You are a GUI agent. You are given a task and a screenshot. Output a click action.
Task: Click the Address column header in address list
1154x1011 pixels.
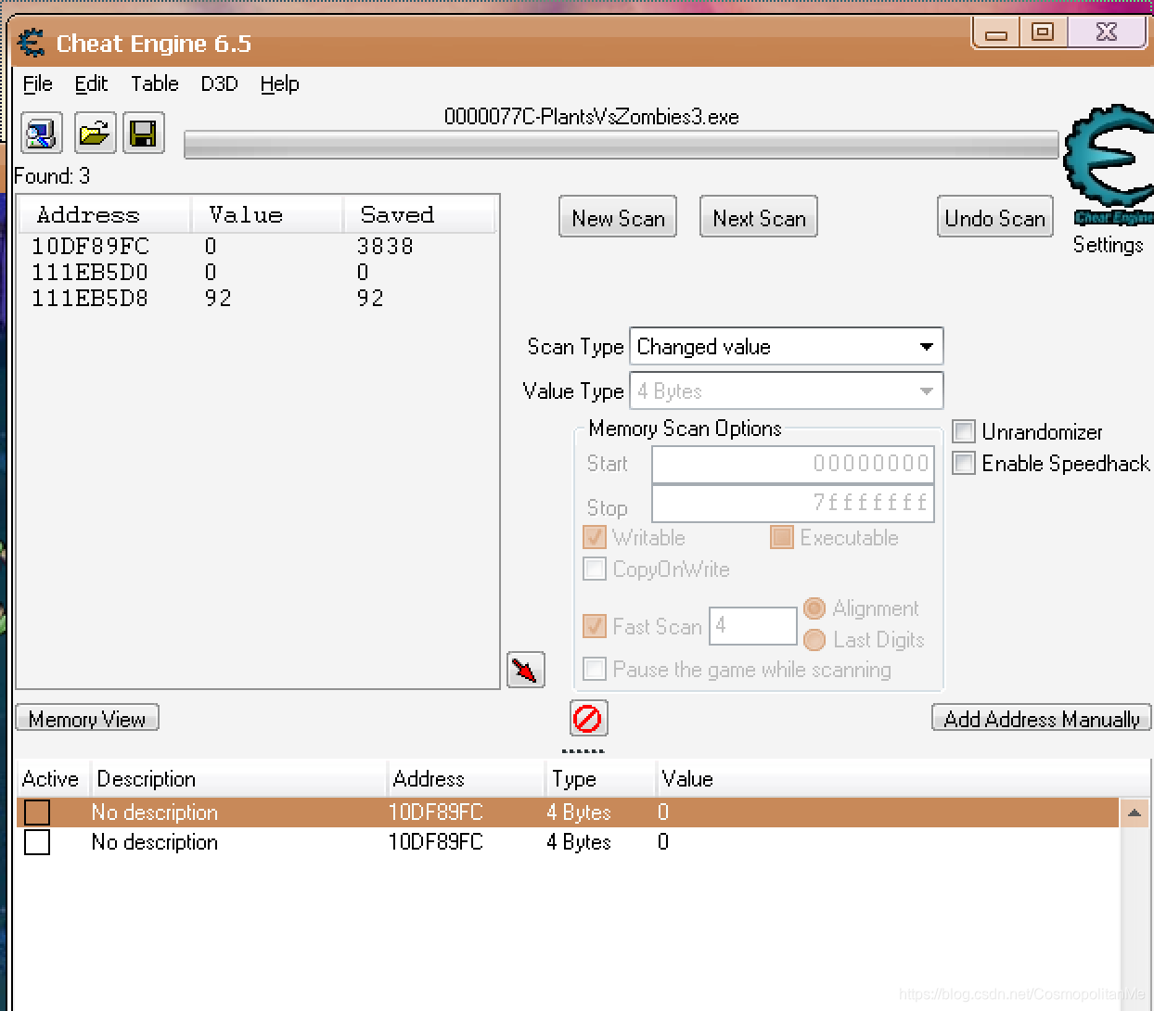click(465, 779)
